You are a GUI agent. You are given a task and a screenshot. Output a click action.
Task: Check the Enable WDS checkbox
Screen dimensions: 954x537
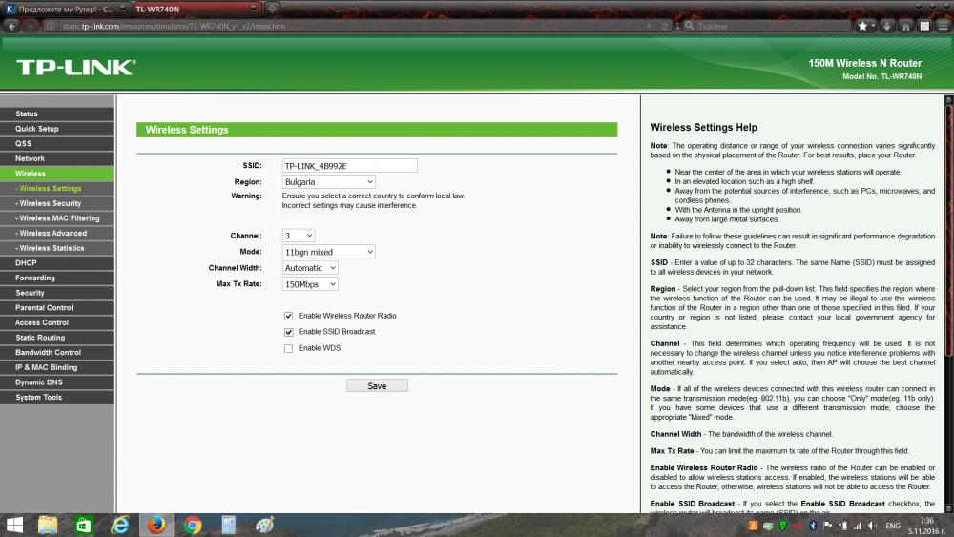[x=288, y=348]
